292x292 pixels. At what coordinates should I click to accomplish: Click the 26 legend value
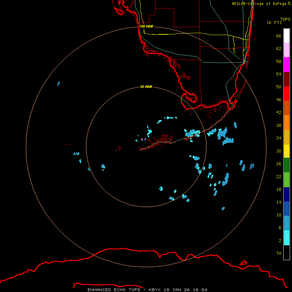(279, 164)
